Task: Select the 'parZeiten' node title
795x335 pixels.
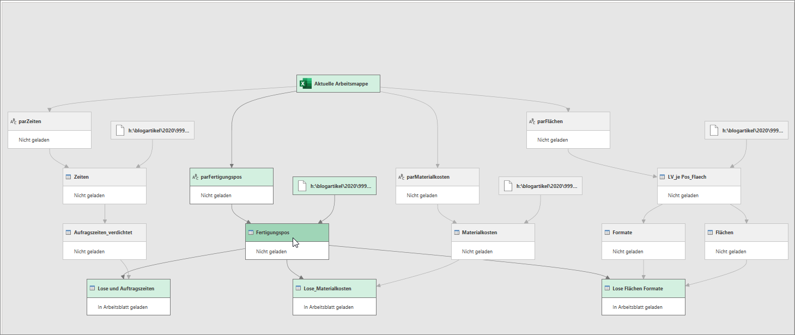Action: point(30,121)
